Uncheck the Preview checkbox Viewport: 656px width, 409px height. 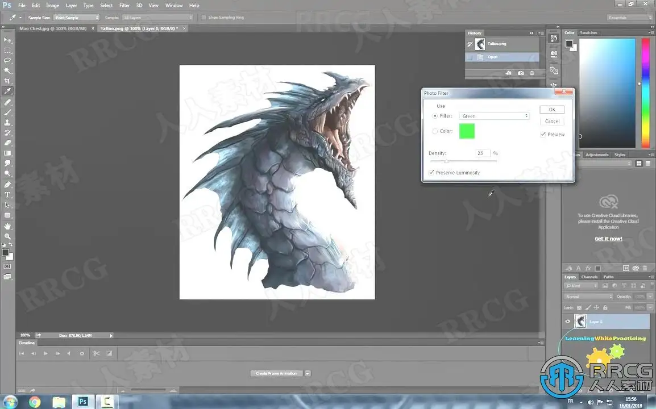543,135
